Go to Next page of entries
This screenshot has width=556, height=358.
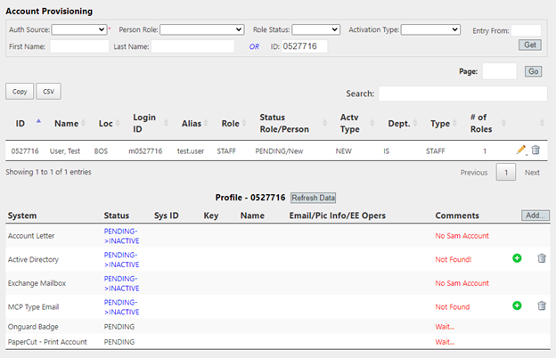point(532,173)
